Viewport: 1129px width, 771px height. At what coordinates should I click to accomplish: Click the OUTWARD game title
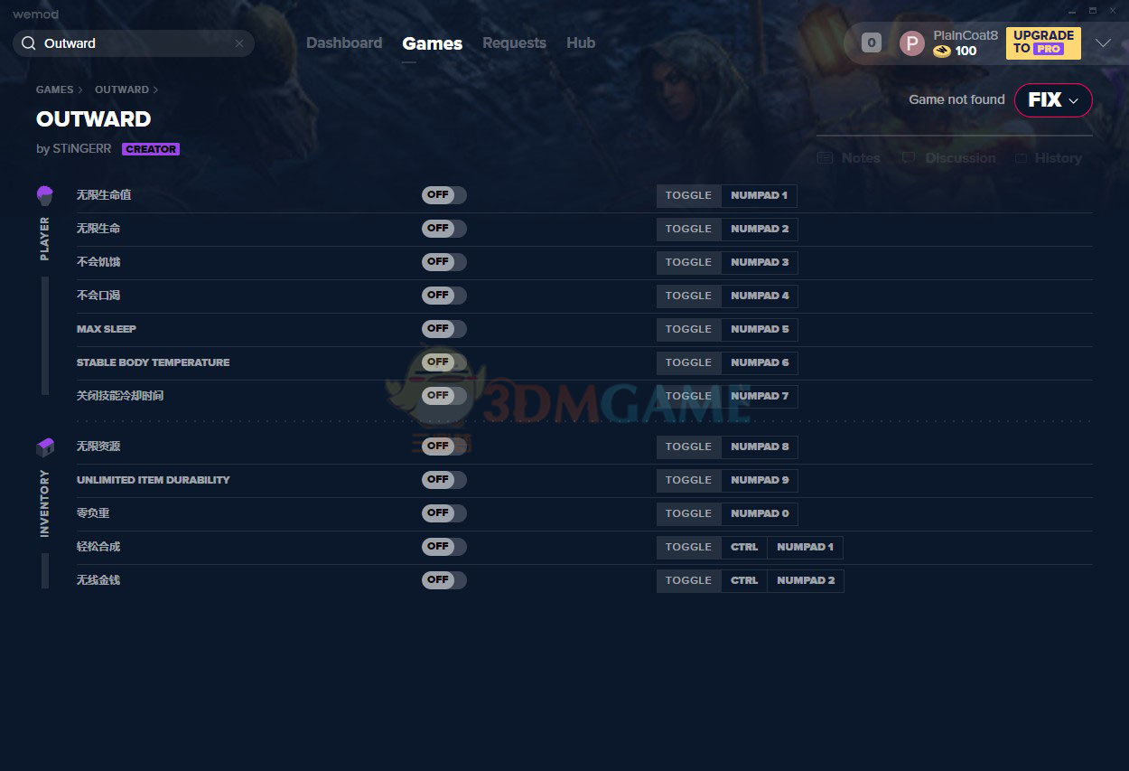(x=94, y=119)
